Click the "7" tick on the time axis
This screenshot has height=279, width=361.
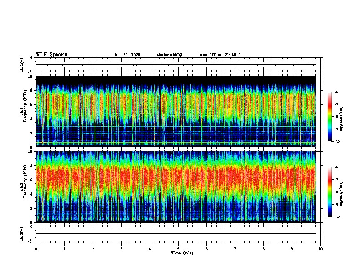coord(235,249)
